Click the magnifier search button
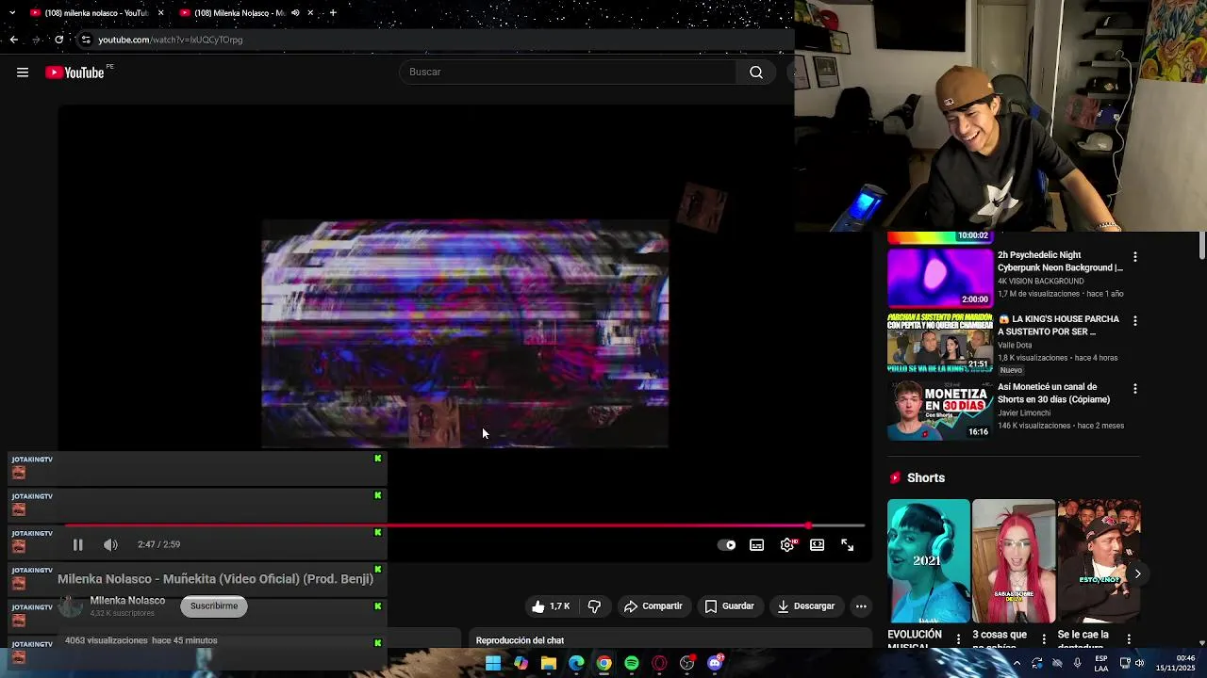Viewport: 1207px width, 678px height. pos(756,73)
